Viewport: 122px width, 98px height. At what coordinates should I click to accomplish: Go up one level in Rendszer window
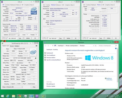click(x=53, y=46)
